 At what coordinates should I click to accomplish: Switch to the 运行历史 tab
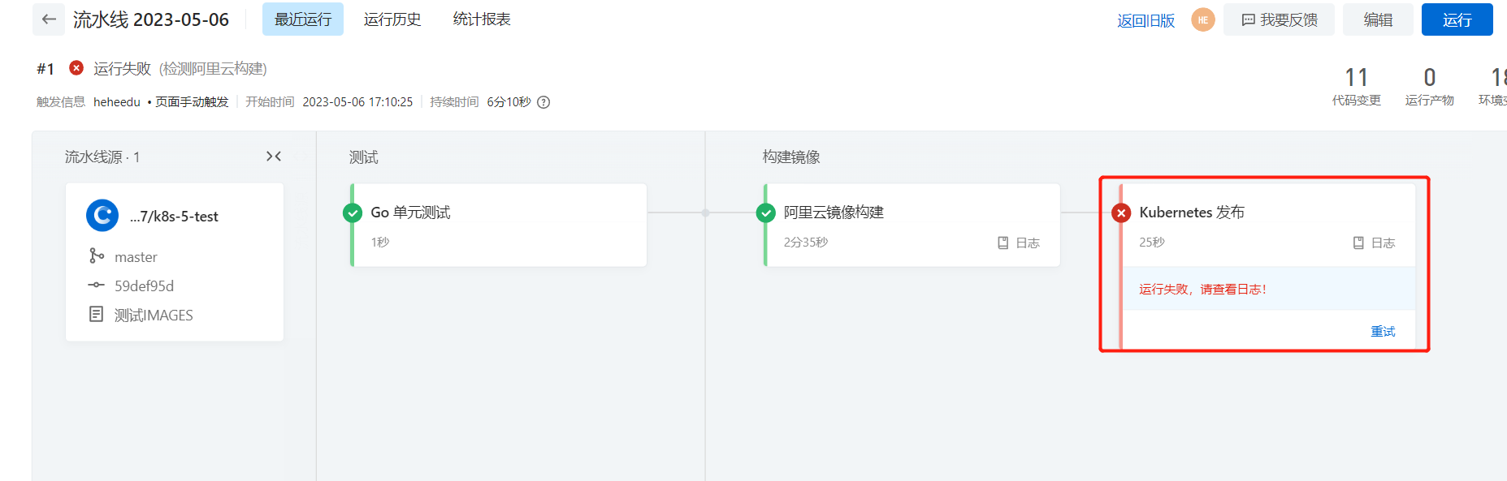coord(392,19)
